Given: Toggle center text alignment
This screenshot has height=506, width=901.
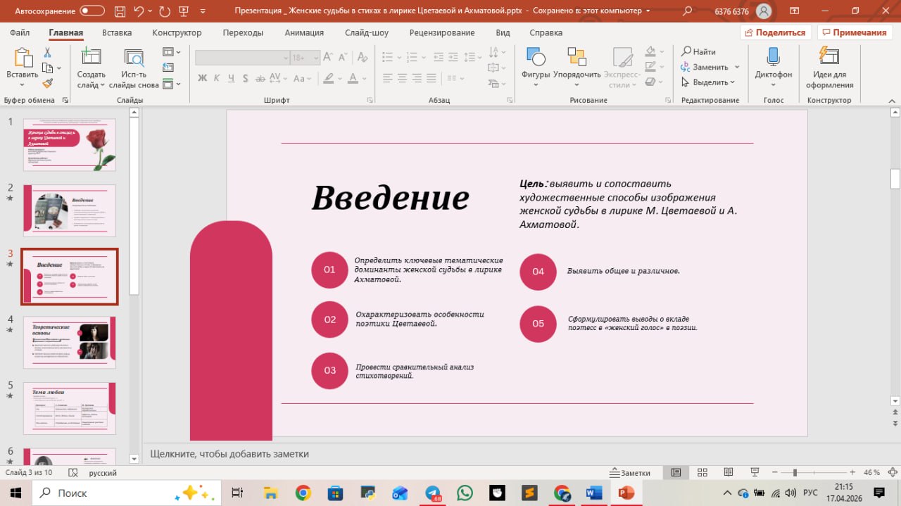Looking at the screenshot, I should [x=402, y=78].
